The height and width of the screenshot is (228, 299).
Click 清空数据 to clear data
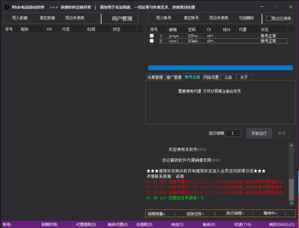pyautogui.click(x=47, y=18)
